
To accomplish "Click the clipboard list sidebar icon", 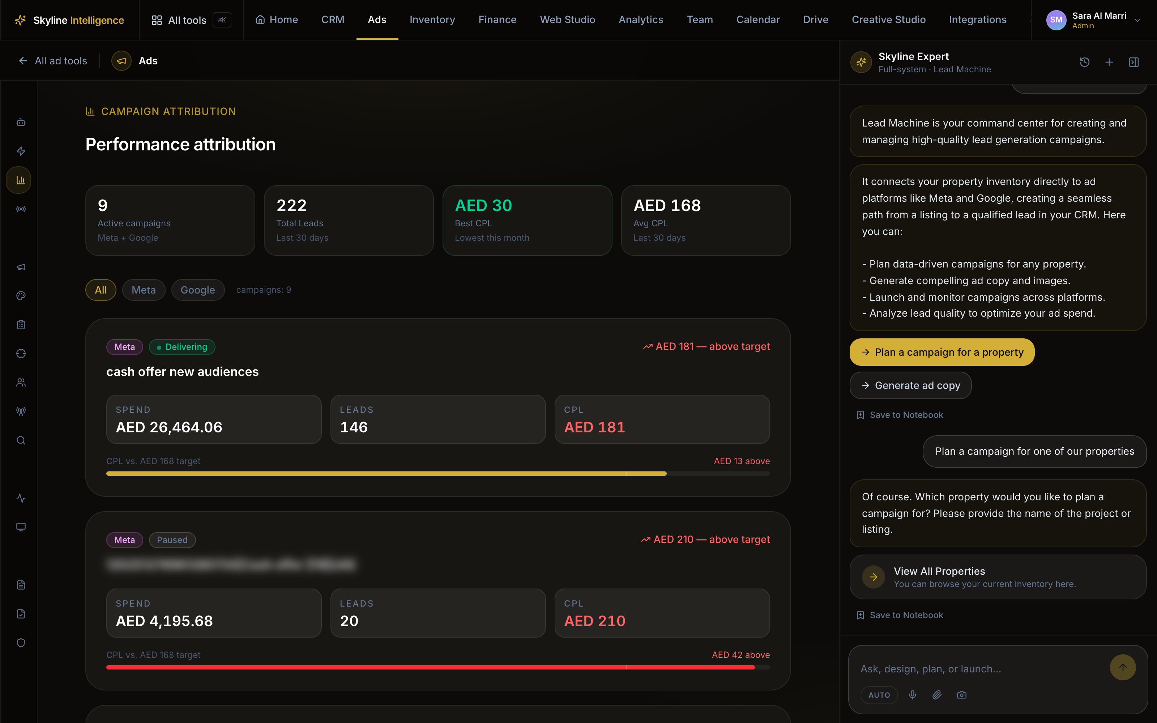I will (x=21, y=325).
